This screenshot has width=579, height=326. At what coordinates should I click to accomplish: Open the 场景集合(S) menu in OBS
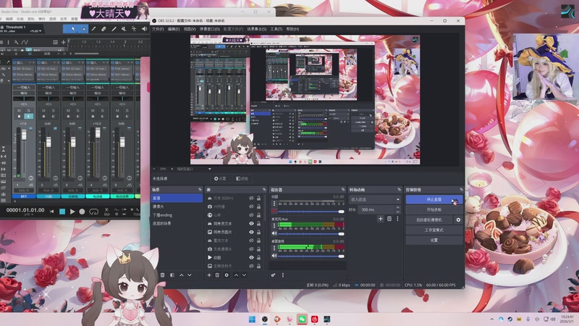[x=257, y=29]
